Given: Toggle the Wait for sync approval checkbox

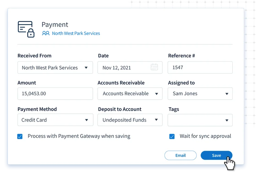Looking at the screenshot, I should (x=172, y=136).
